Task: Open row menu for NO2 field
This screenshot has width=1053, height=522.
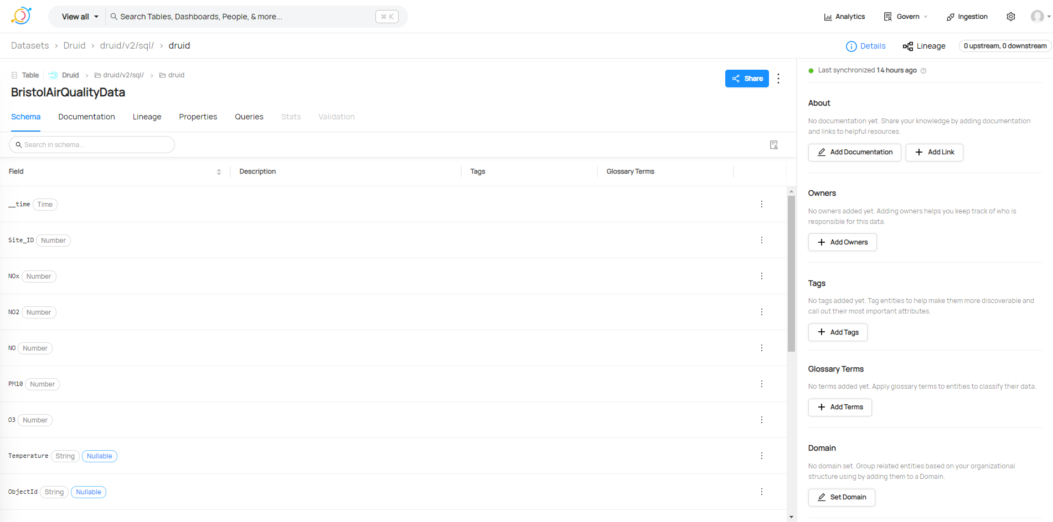Action: 762,312
